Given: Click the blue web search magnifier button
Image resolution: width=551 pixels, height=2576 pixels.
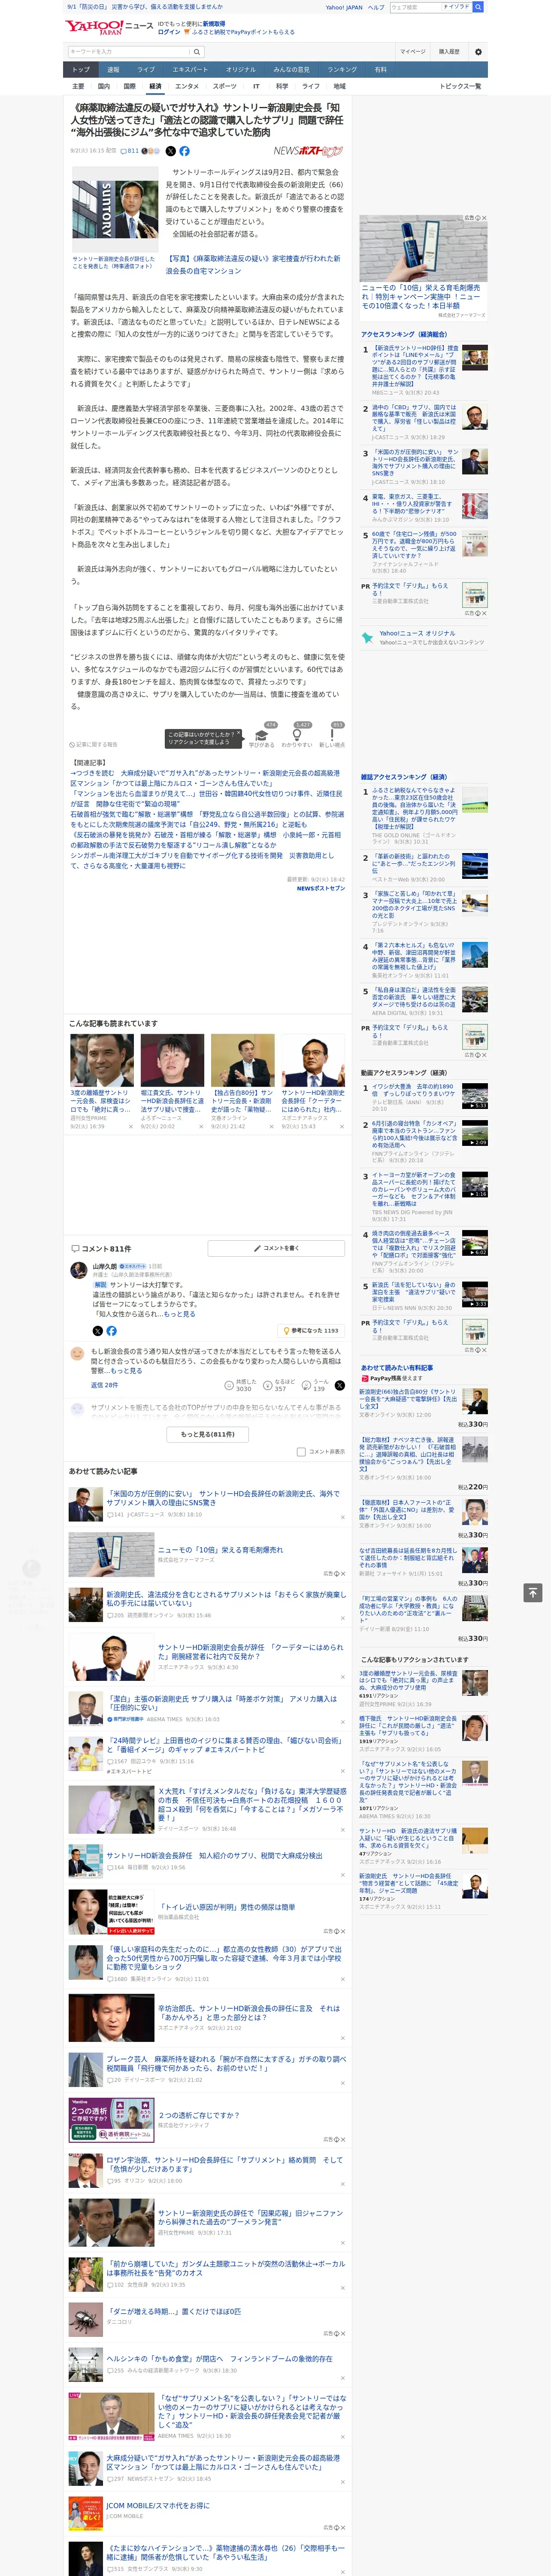Looking at the screenshot, I should point(478,7).
